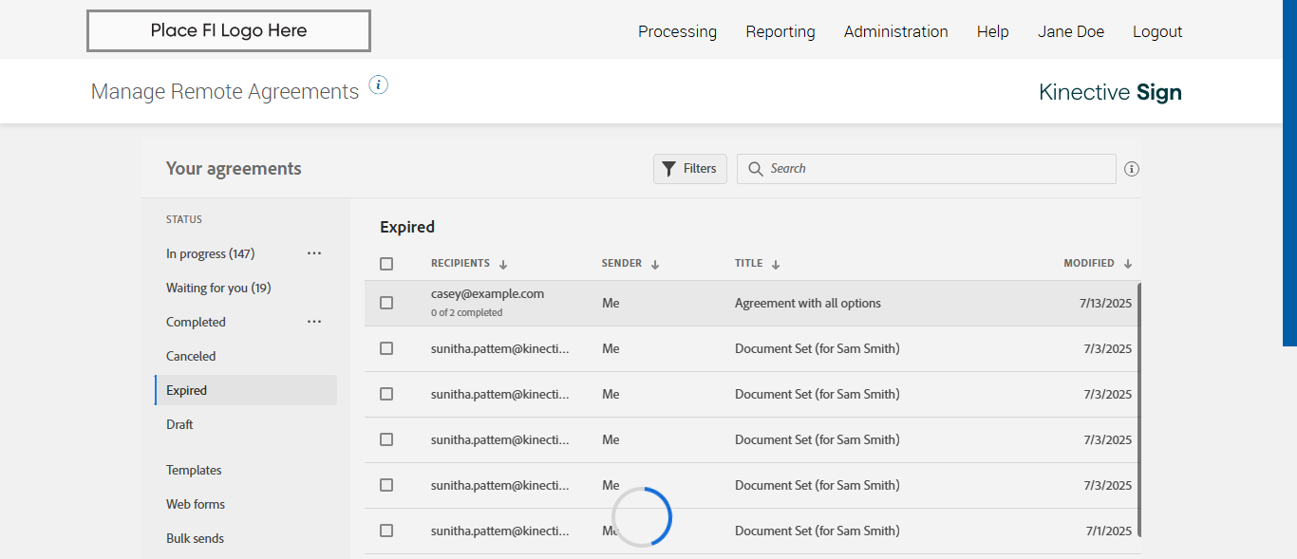Screen dimensions: 1297x559
Task: Select Waiting for you status
Action: coord(218,288)
